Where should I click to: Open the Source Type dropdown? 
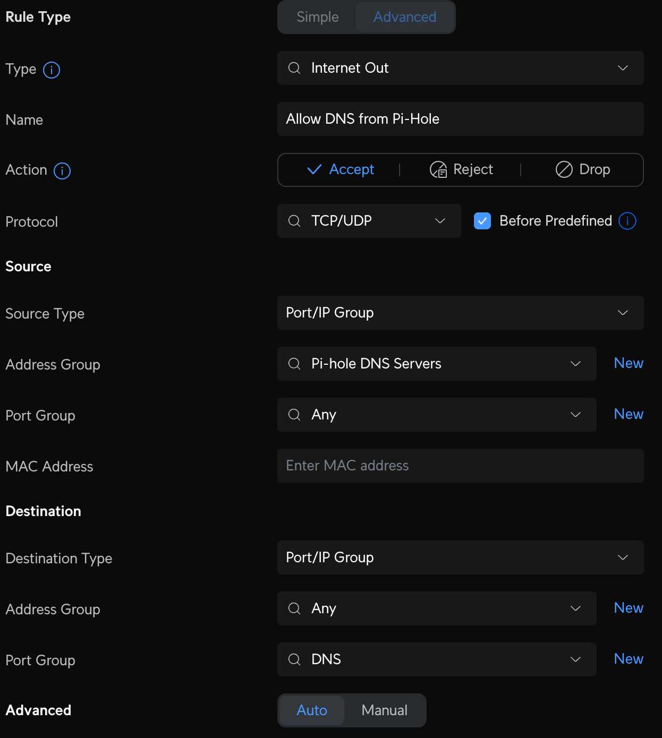(623, 313)
